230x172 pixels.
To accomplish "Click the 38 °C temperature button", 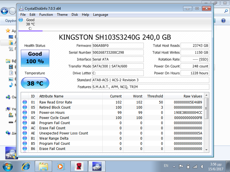I will 35,83.
